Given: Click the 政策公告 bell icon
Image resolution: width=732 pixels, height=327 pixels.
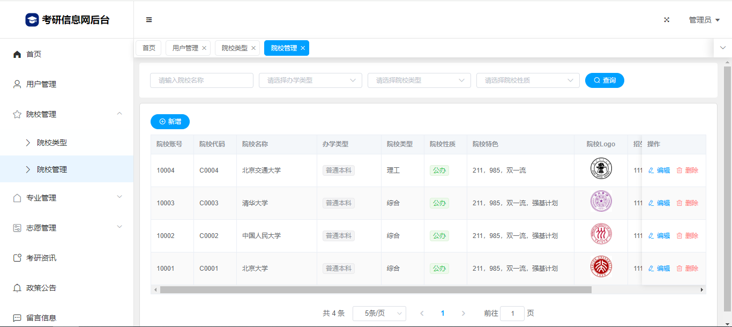Looking at the screenshot, I should click(x=17, y=288).
